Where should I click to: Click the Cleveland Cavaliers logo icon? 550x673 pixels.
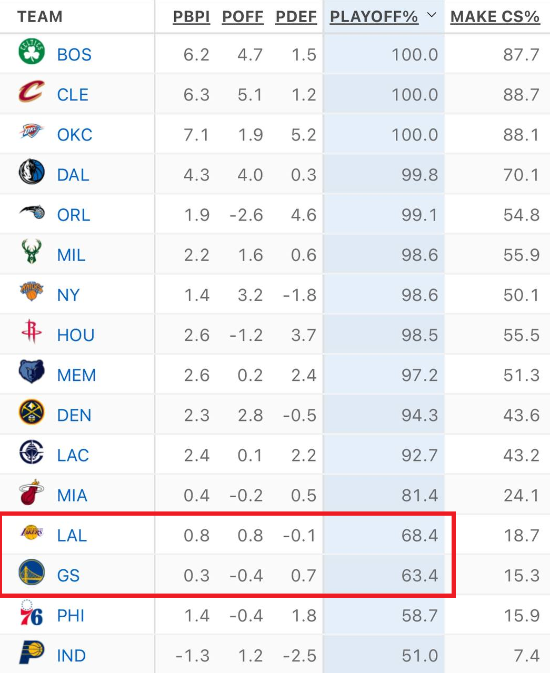click(32, 92)
